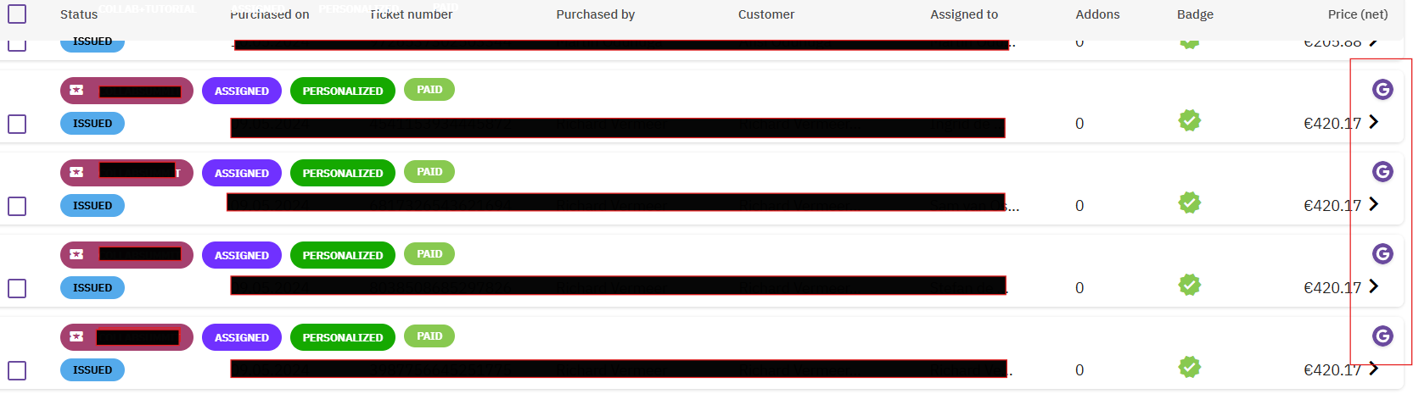Check the checkbox of the first €420.17 ticket row

pos(17,124)
